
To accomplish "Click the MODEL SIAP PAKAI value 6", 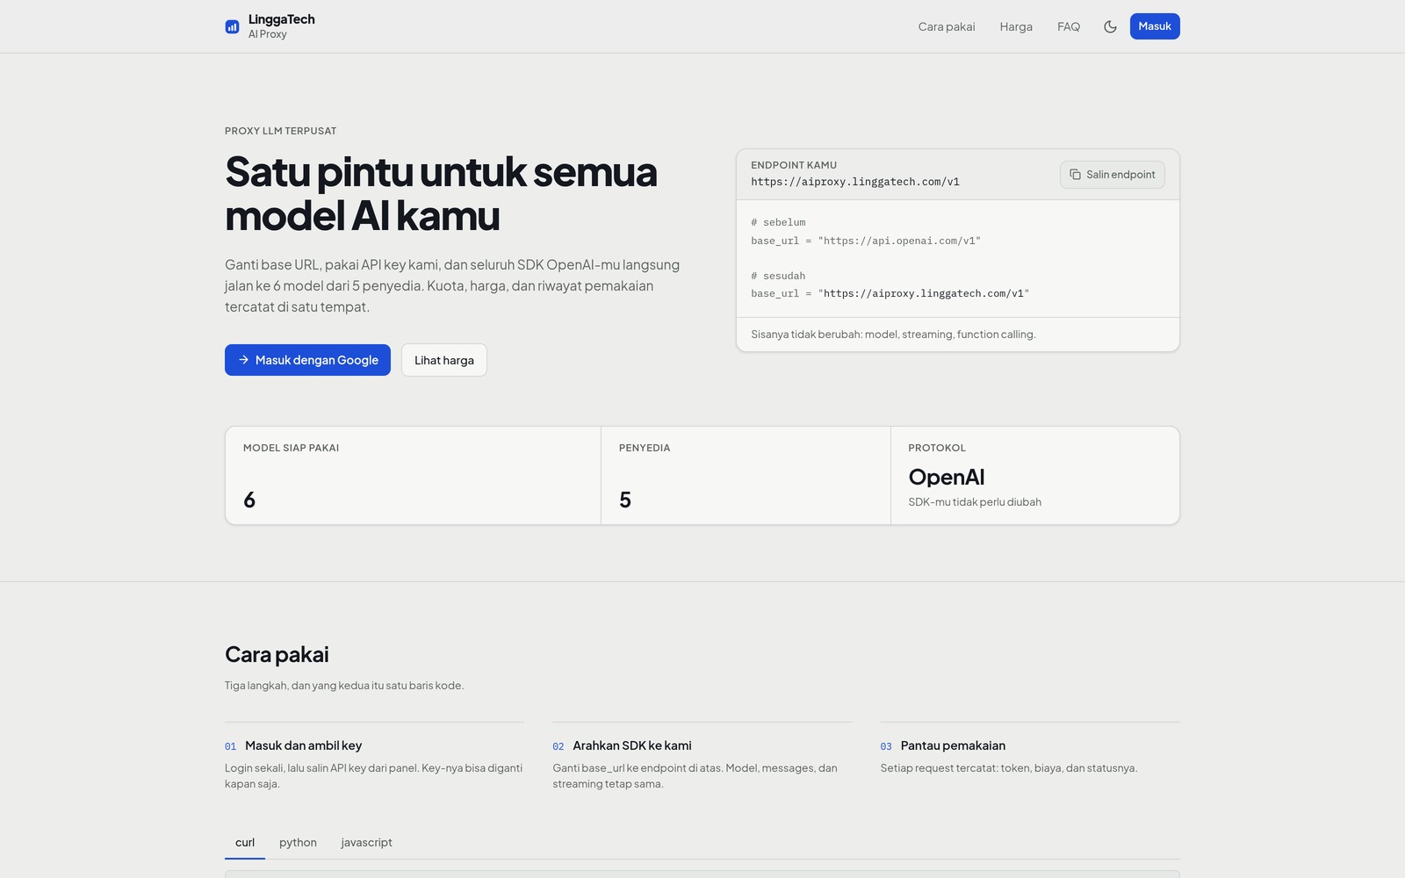I will pos(249,500).
